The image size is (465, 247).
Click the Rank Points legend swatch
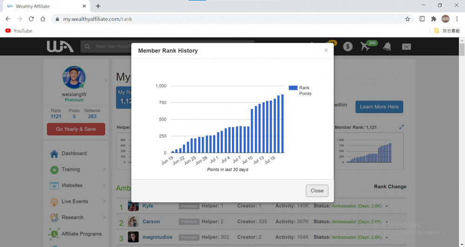pos(292,88)
